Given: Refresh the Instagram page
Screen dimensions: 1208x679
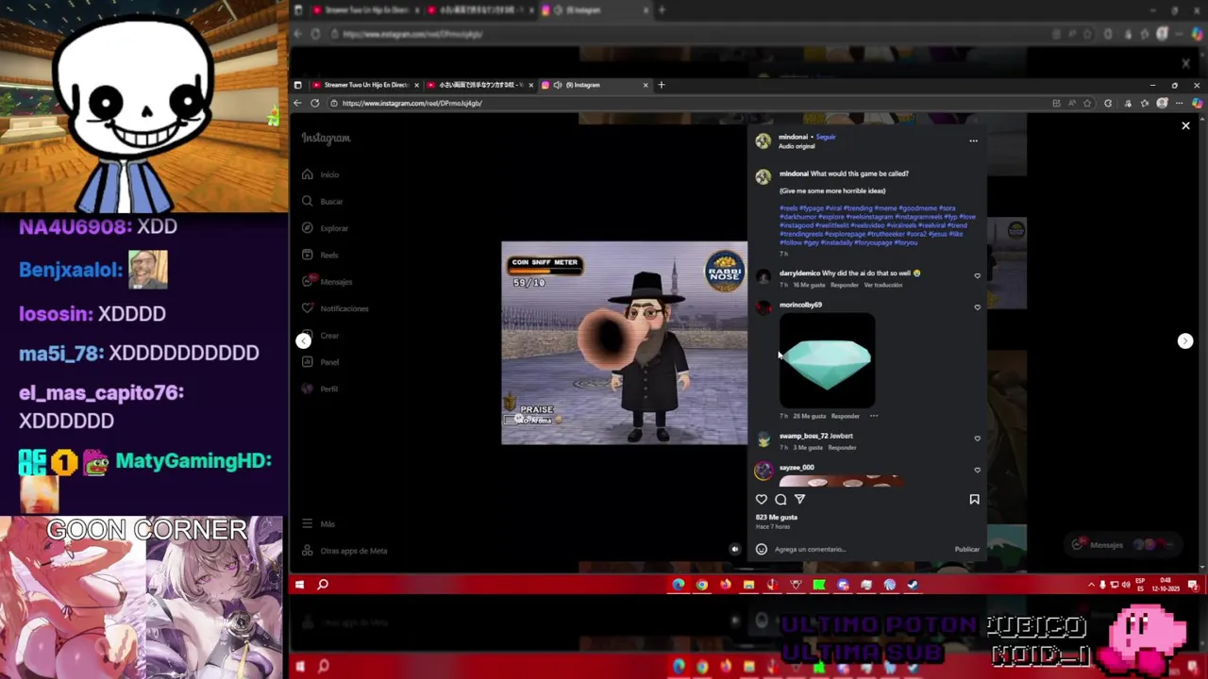Looking at the screenshot, I should 315,103.
